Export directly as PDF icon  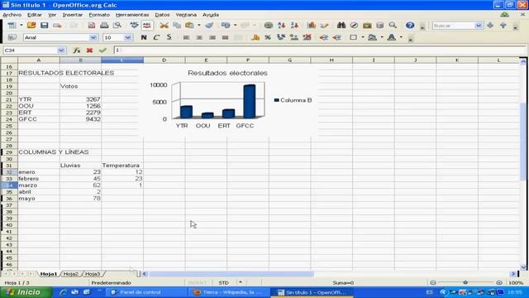92,26
